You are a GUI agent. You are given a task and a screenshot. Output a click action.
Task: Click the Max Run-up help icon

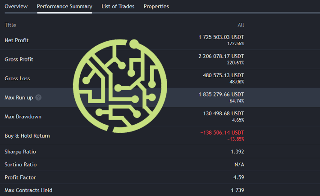[38, 97]
